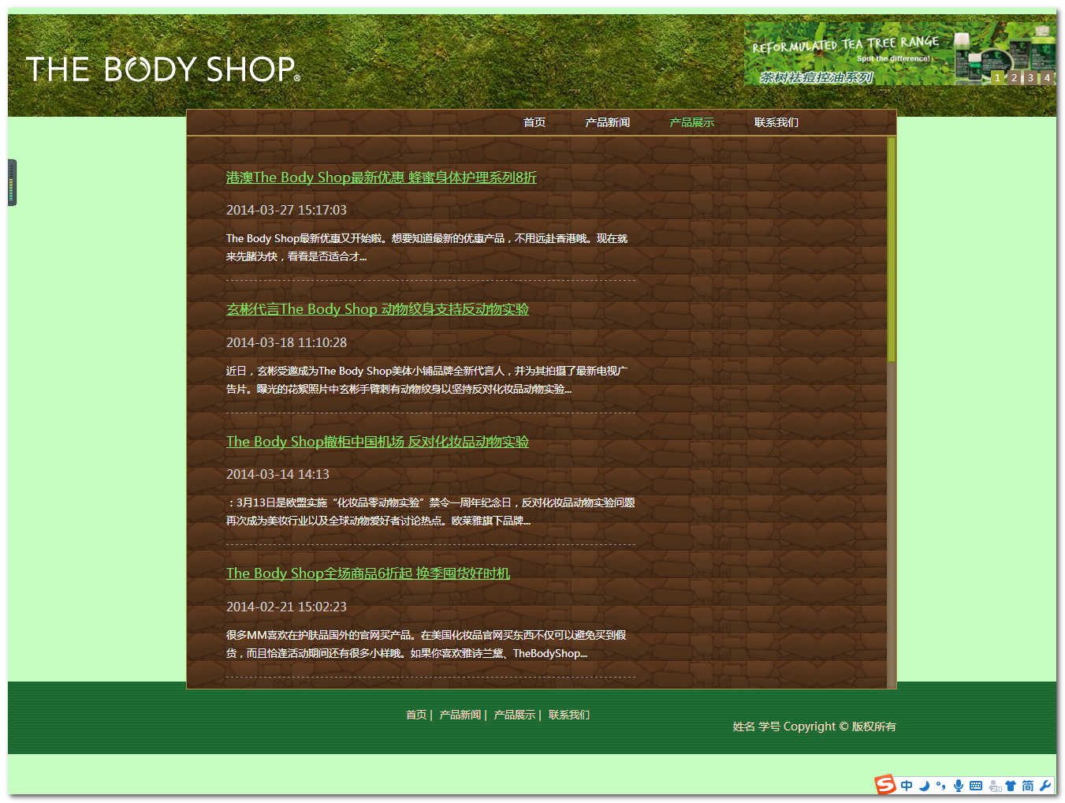
Task: Click the microphone voice input icon
Action: click(x=958, y=786)
